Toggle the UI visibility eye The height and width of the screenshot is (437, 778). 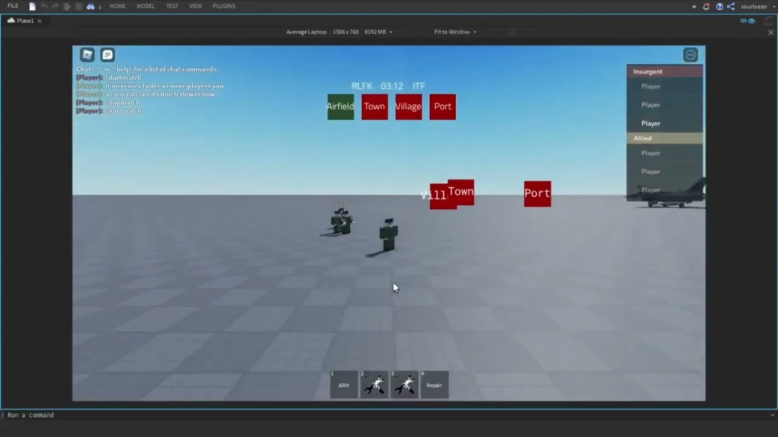click(x=748, y=21)
